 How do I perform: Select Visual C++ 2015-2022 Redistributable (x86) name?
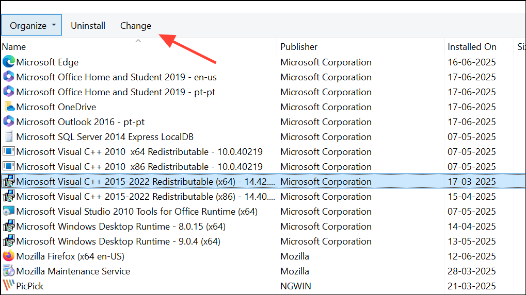146,197
